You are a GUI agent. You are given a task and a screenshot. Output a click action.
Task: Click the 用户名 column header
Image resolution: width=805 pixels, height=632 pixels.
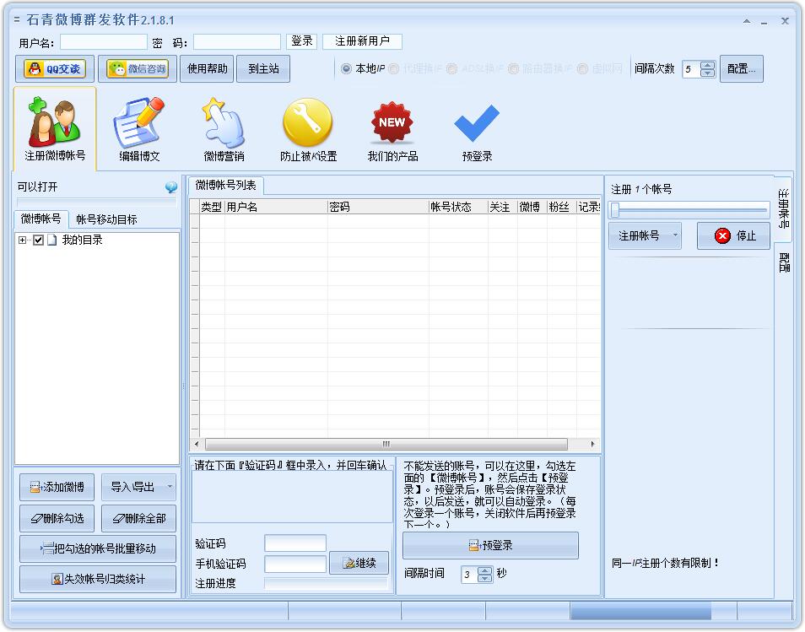coord(276,207)
